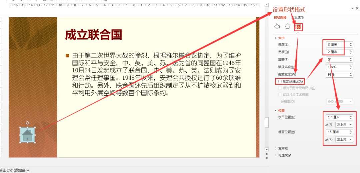
Task: Open the Fill & Line paint bucket section
Action: 277,26
